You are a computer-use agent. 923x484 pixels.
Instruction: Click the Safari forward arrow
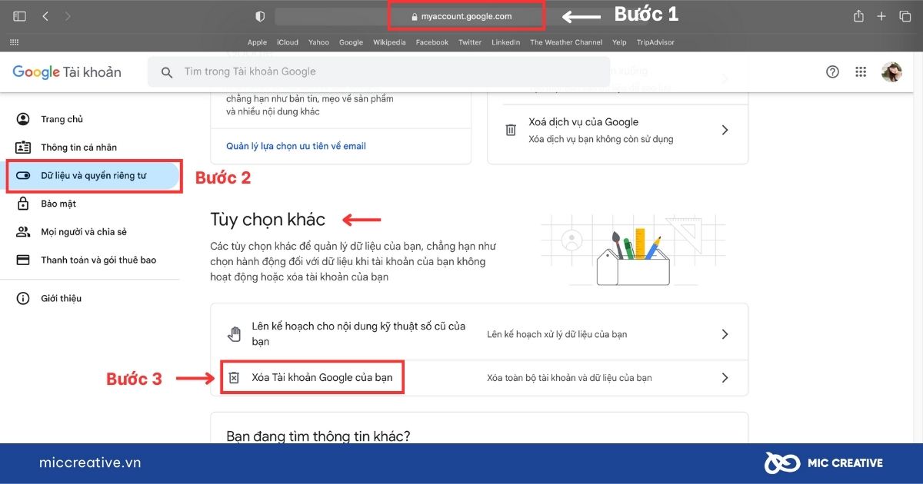(x=68, y=16)
